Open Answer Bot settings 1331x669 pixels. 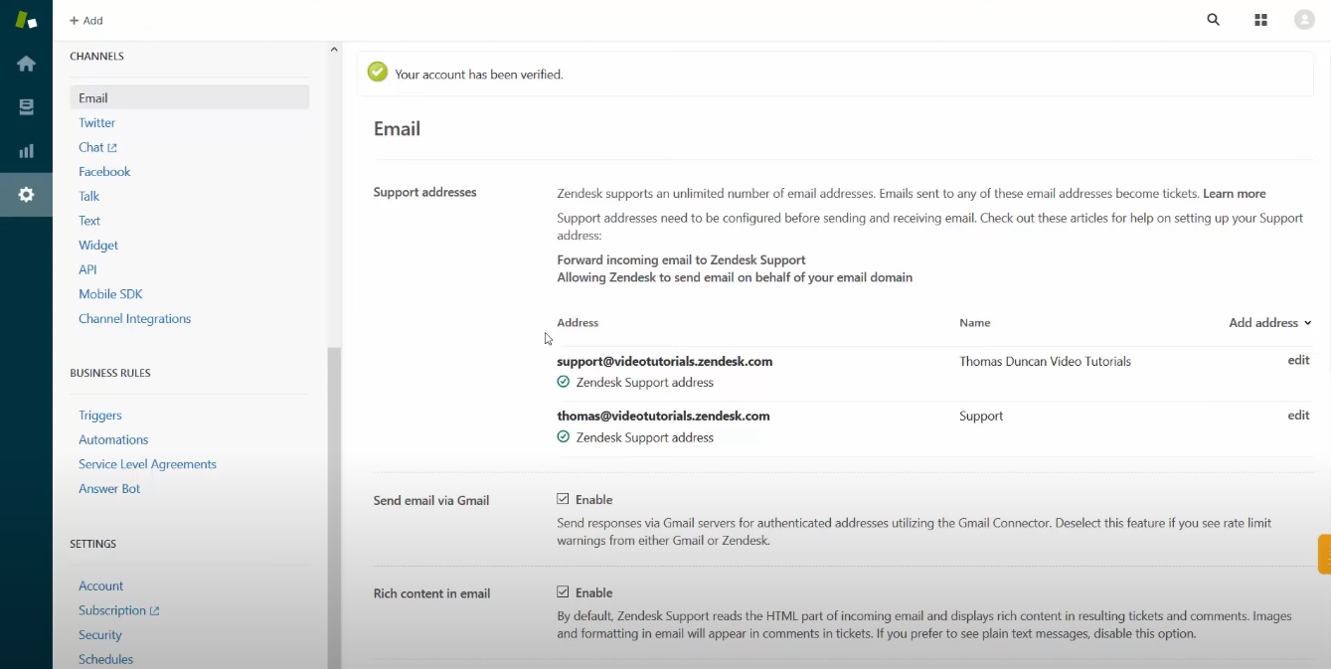pos(109,489)
